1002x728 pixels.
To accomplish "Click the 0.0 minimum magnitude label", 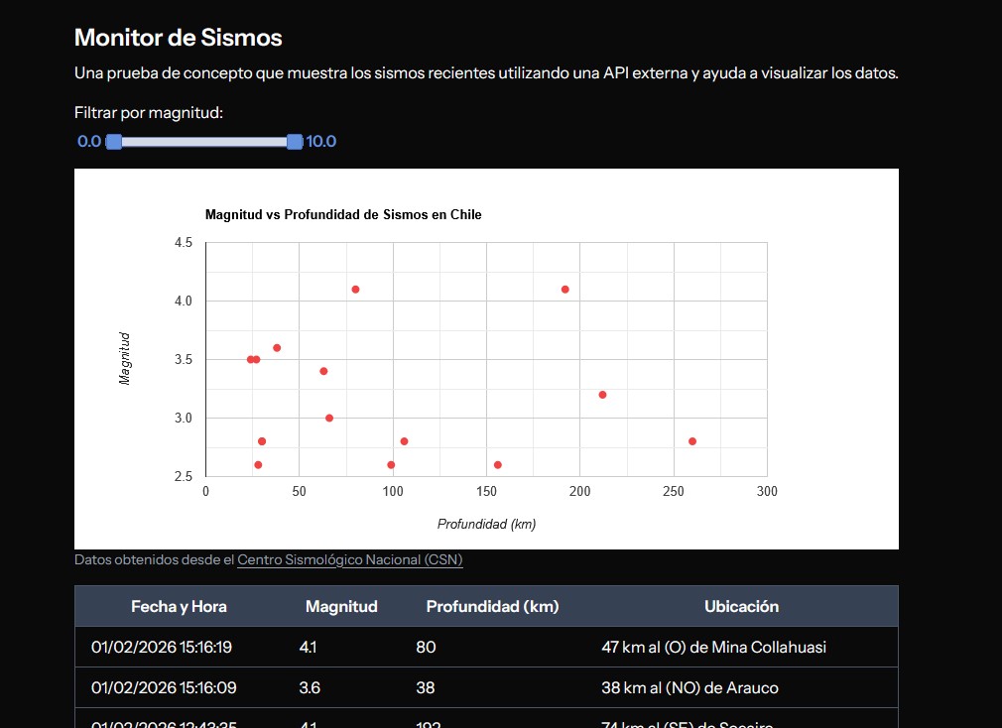I will coord(88,142).
